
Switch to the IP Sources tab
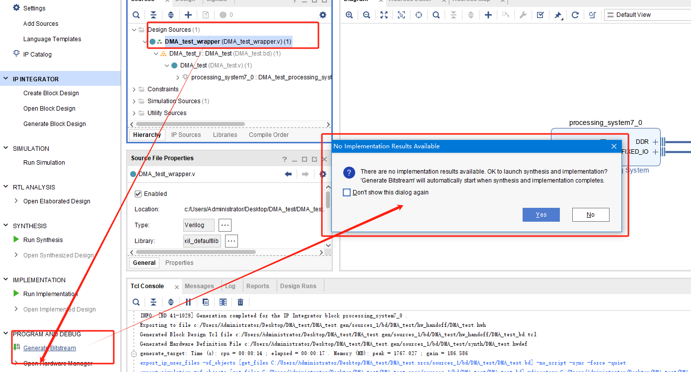(186, 135)
